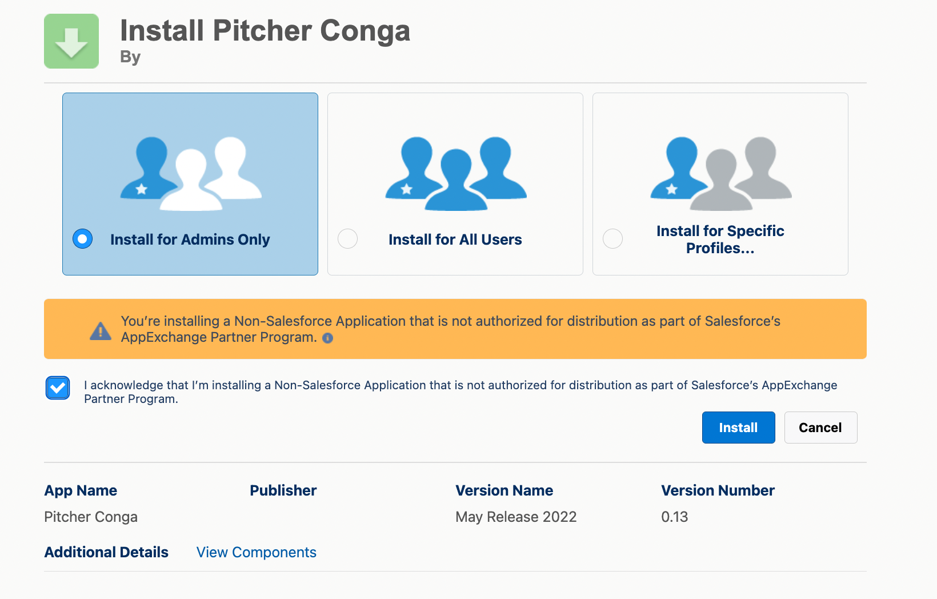Click the info icon after the warning message
The height and width of the screenshot is (599, 937).
[x=327, y=338]
